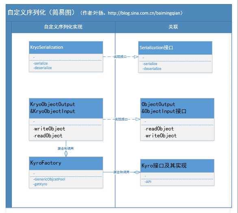Open the blog.sina.com.cn/baimingqian author URL
This screenshot has height=213, width=238.
pyautogui.click(x=144, y=13)
